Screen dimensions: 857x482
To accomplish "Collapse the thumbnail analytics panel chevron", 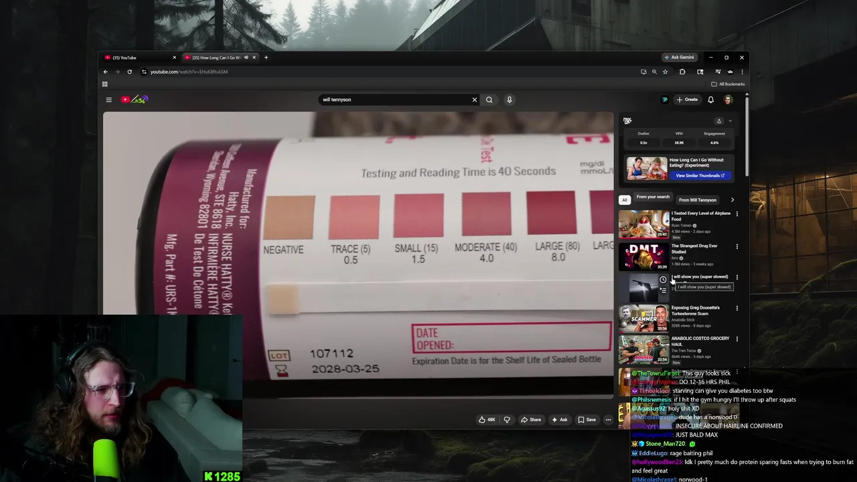I will [730, 121].
